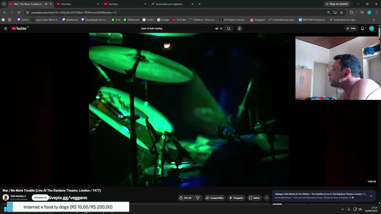Image resolution: width=381 pixels, height=214 pixels.
Task: Open the ChatBoss bookmark
Action: 202,20
